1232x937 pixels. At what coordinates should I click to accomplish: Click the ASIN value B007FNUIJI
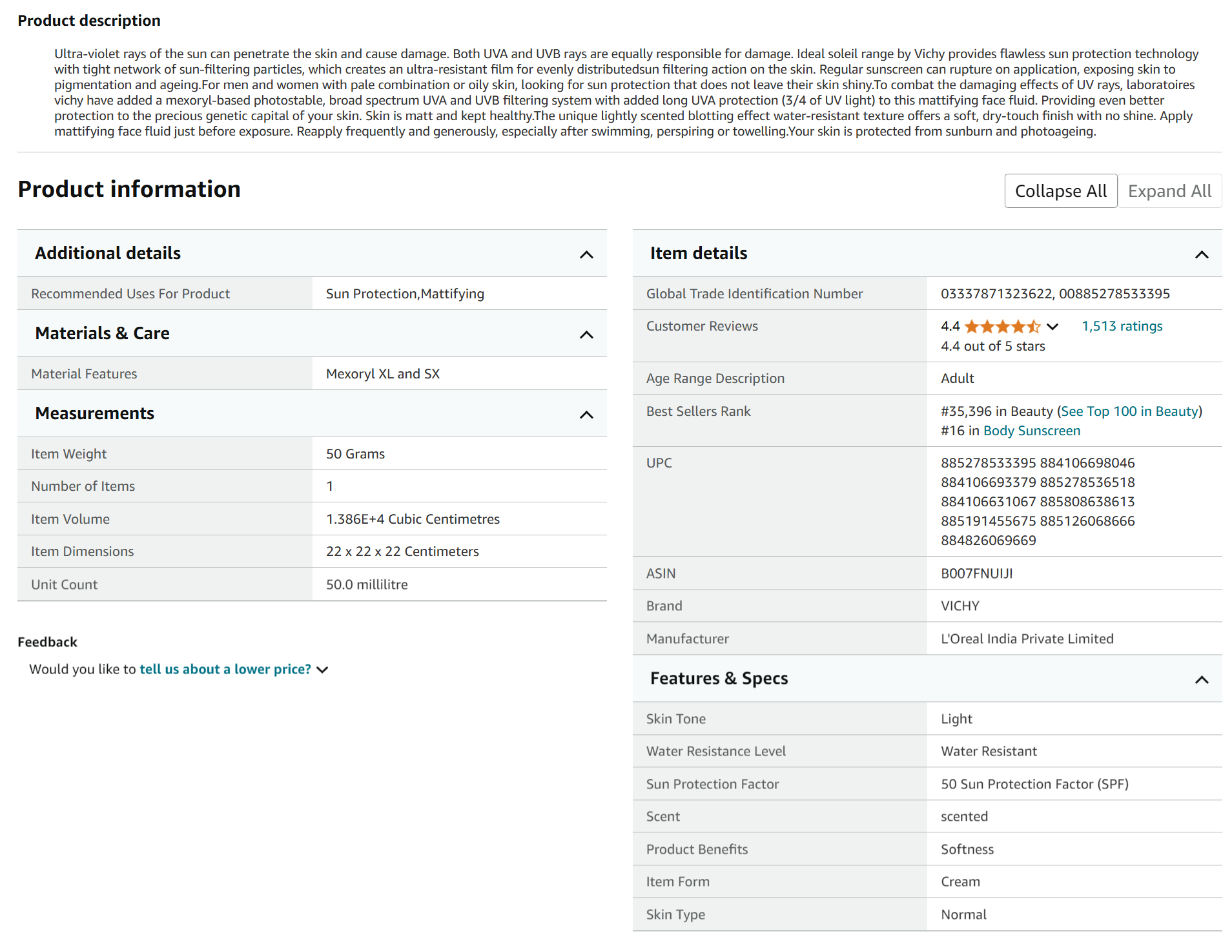976,573
